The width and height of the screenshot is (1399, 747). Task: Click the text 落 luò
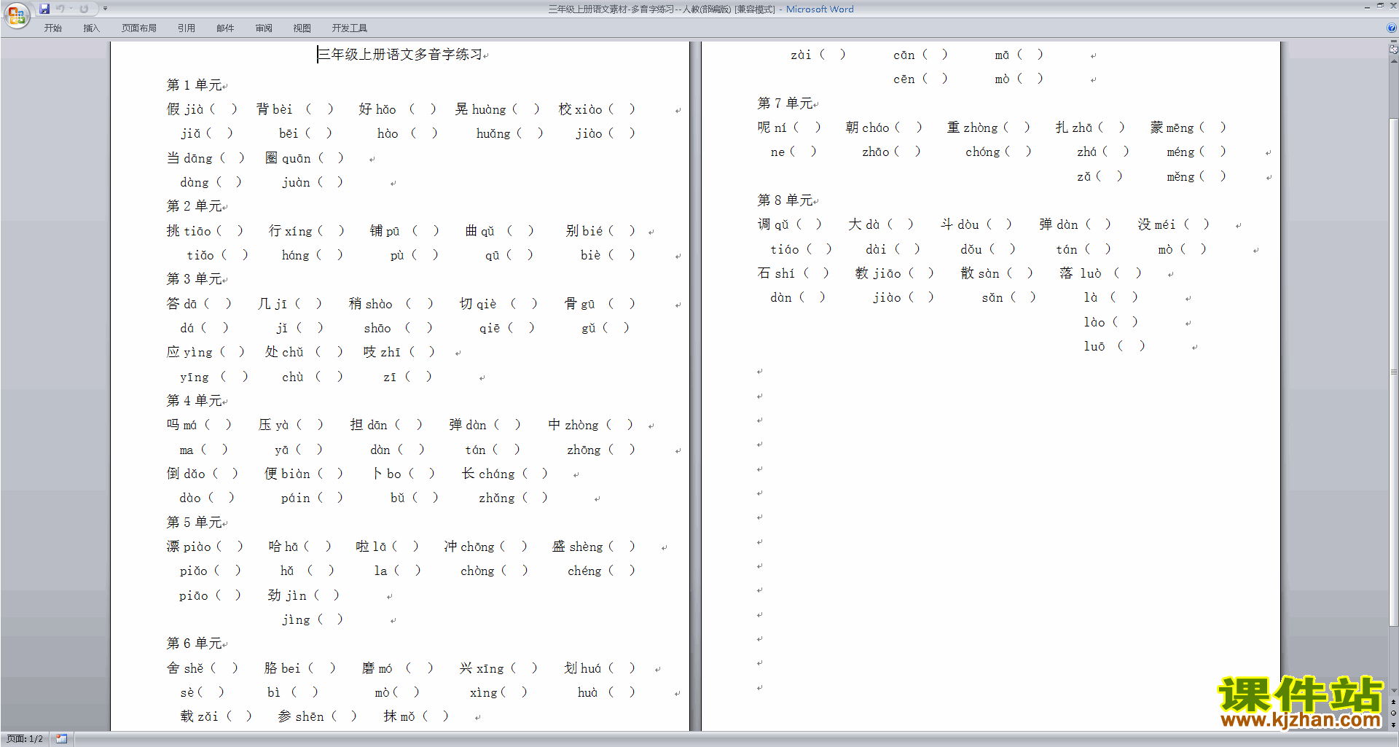point(1081,273)
